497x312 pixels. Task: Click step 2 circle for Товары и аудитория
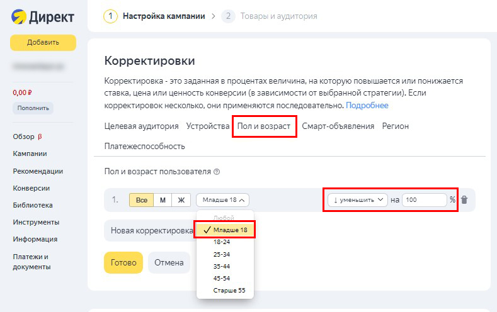[x=228, y=16]
